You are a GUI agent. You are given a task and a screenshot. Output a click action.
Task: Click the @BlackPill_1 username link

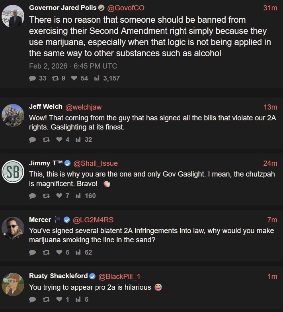(119, 277)
